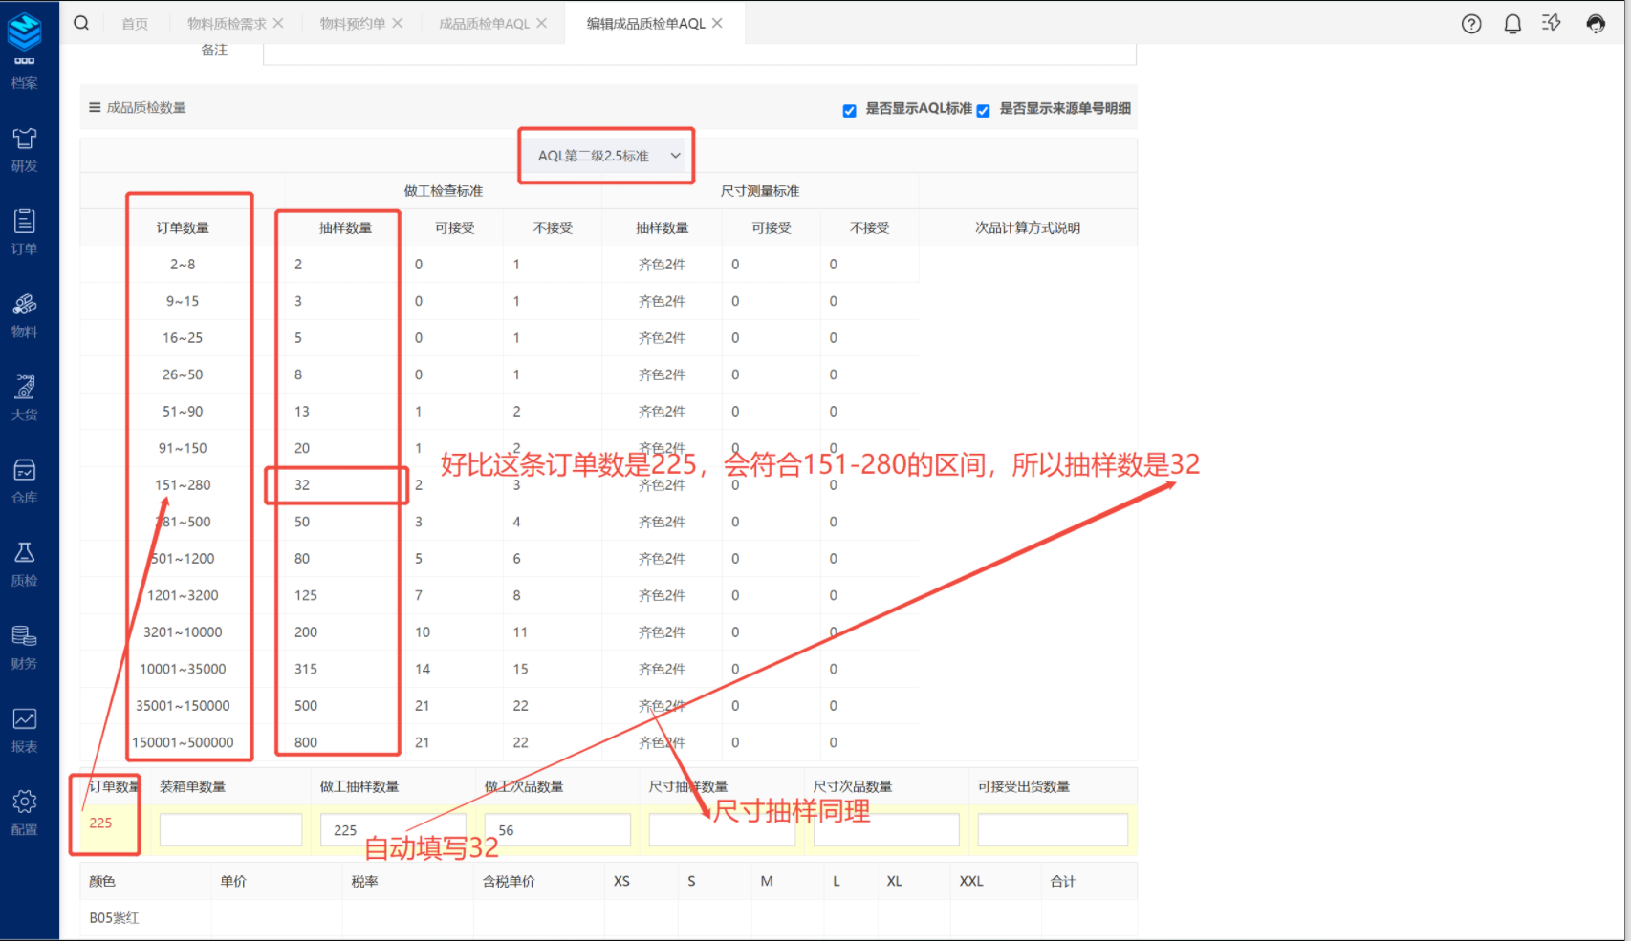Open the 配置 settings gear
1631x941 pixels.
(x=25, y=813)
